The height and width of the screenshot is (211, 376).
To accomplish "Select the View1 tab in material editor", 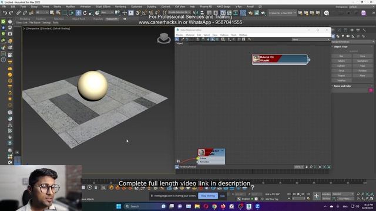I will pos(180,43).
